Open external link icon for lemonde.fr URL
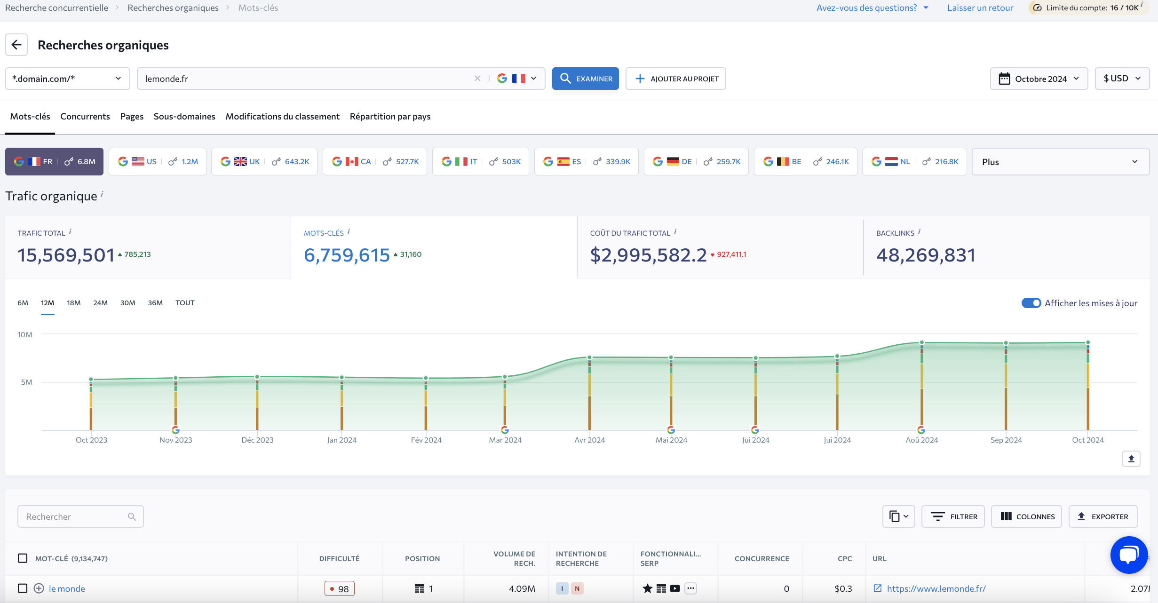This screenshot has width=1158, height=603. (877, 588)
